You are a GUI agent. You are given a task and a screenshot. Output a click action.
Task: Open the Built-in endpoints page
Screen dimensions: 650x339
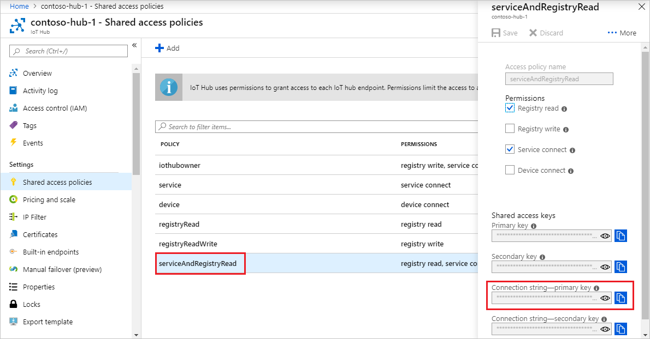(51, 252)
